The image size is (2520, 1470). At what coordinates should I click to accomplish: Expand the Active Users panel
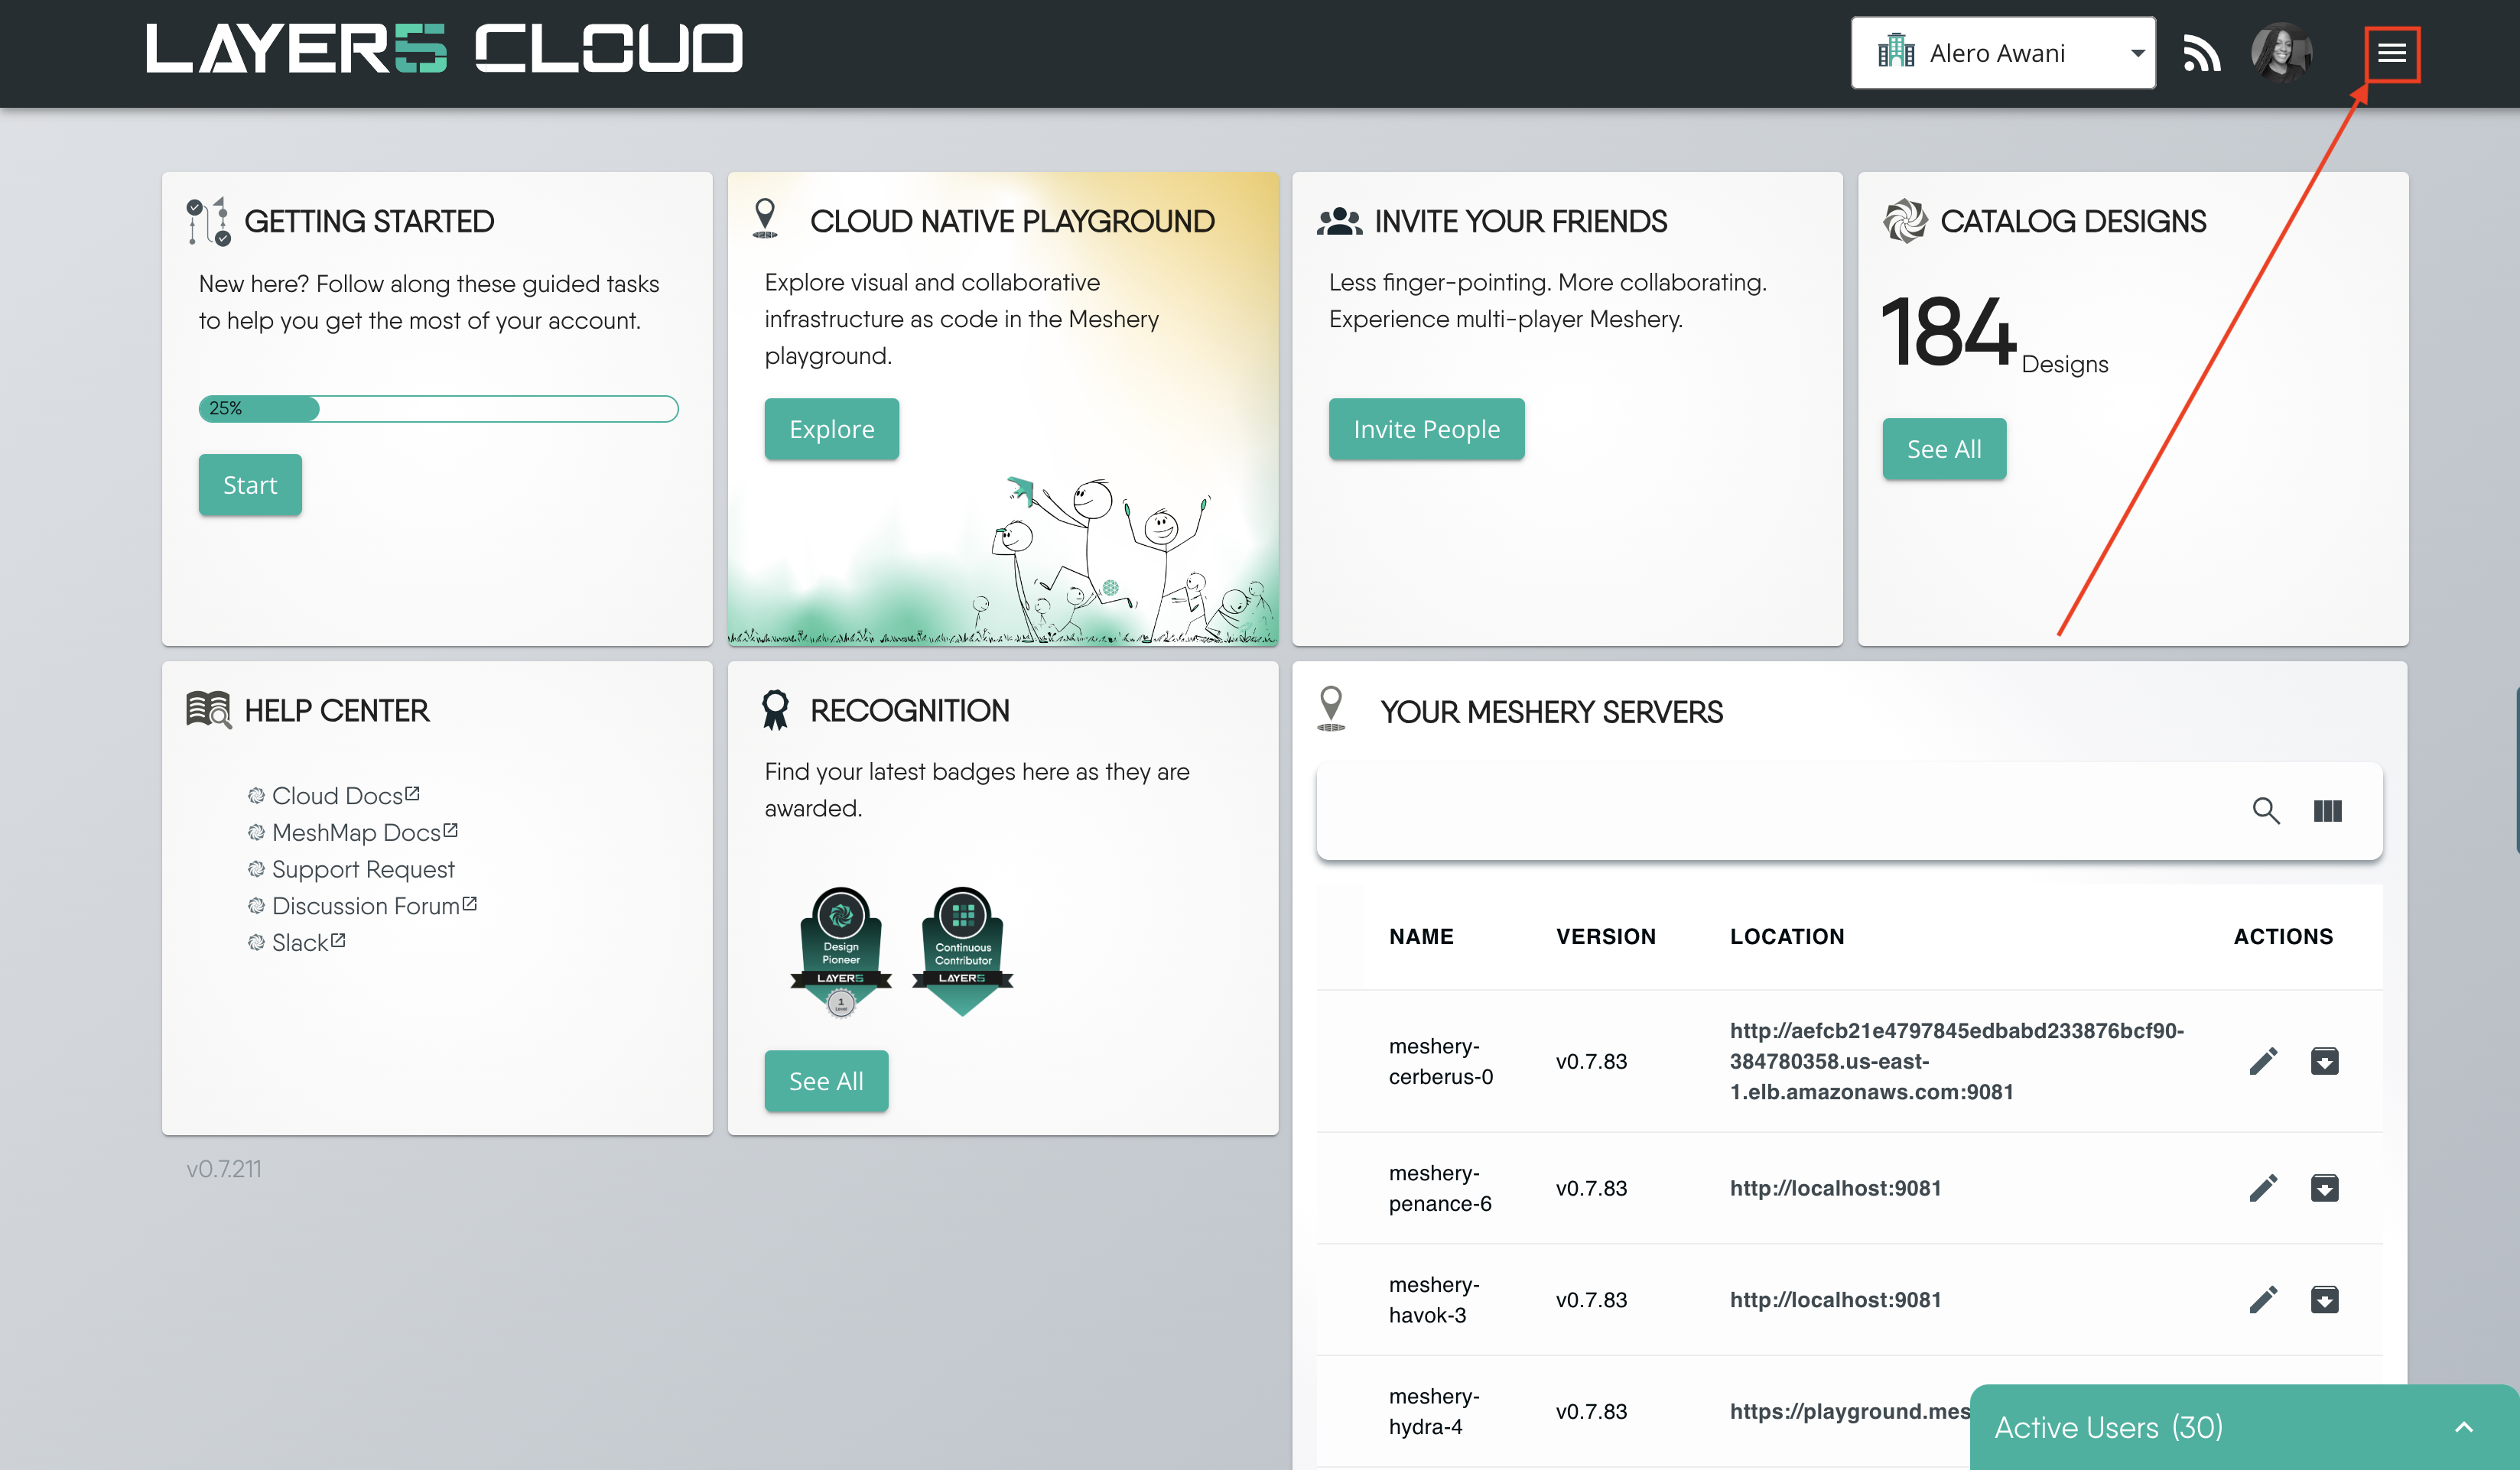2463,1427
